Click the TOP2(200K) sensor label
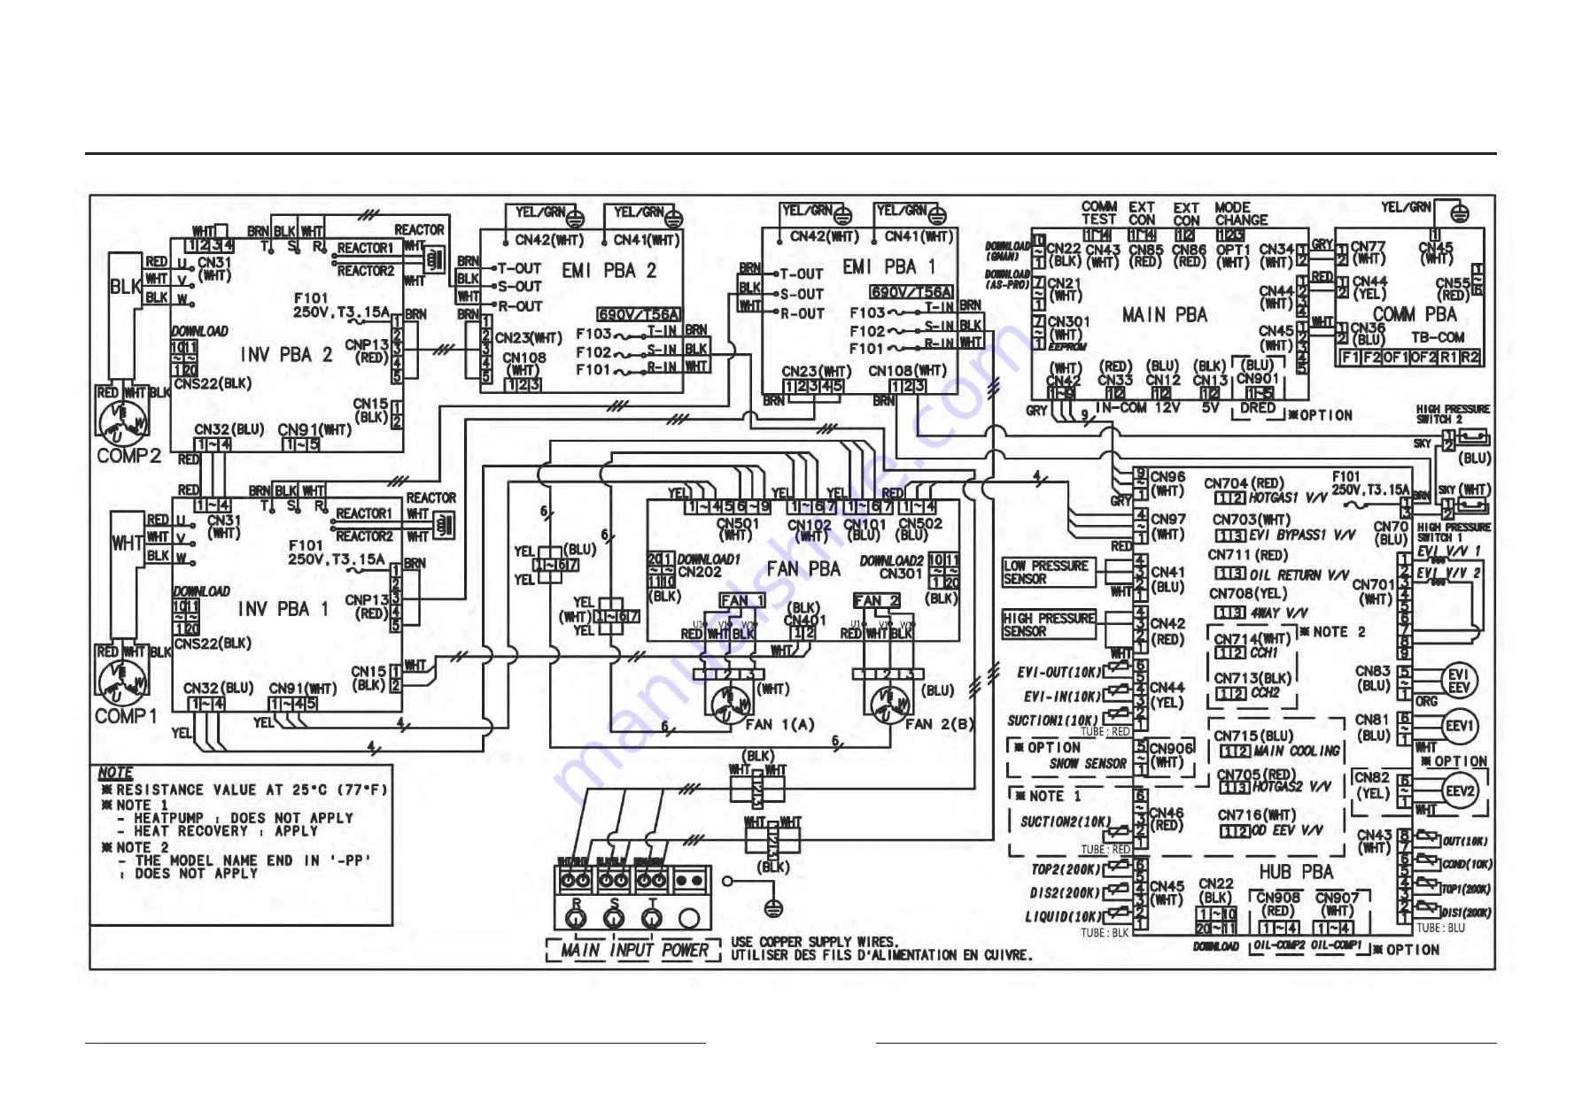This screenshot has width=1582, height=1118. (x=1065, y=870)
